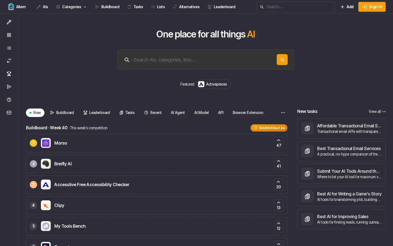The height and width of the screenshot is (246, 393).
Task: Open the categories grid icon in the left sidebar
Action: click(9, 35)
